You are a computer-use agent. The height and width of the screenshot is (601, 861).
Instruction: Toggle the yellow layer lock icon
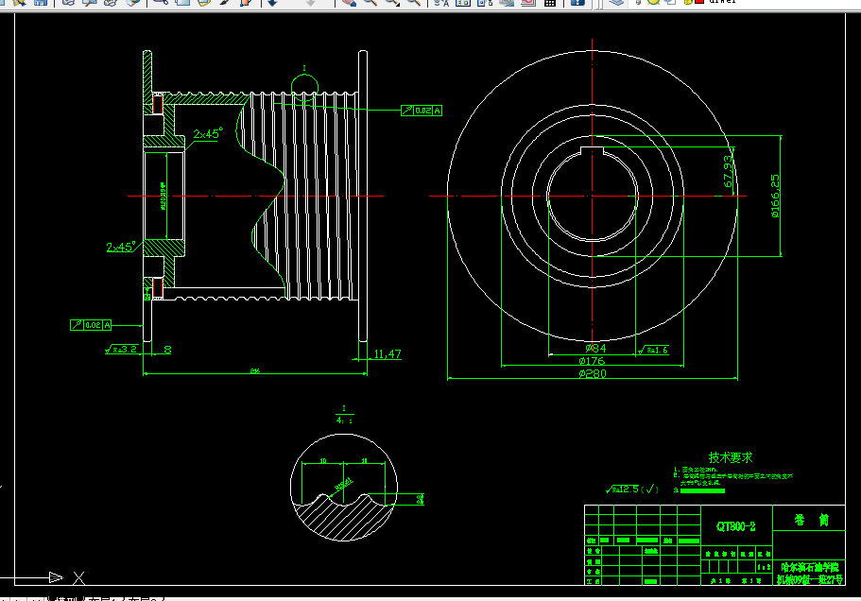688,2
